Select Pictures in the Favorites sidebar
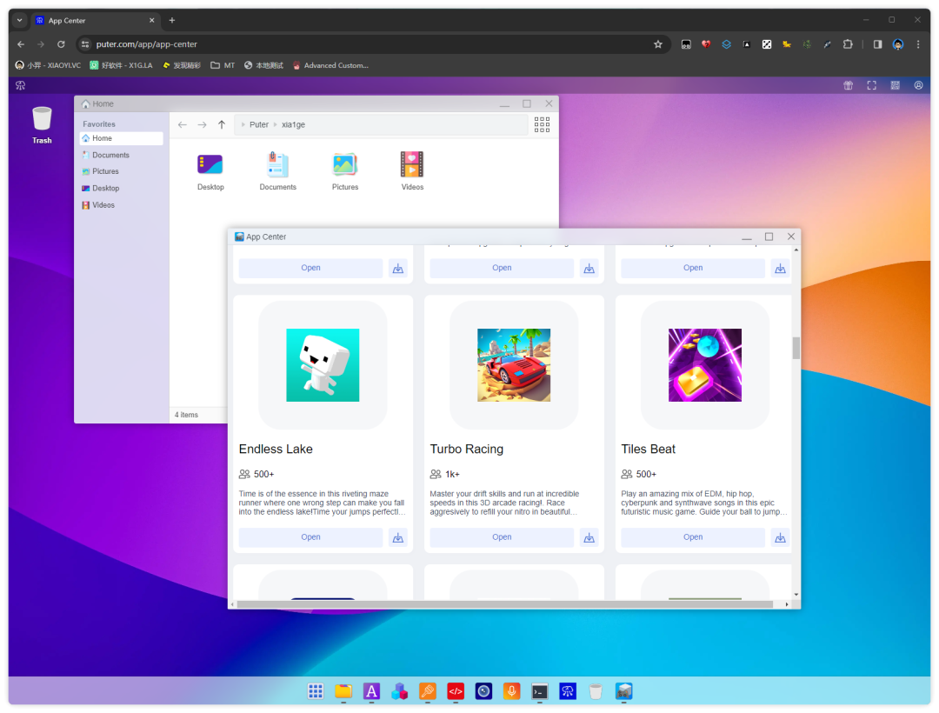 point(121,171)
